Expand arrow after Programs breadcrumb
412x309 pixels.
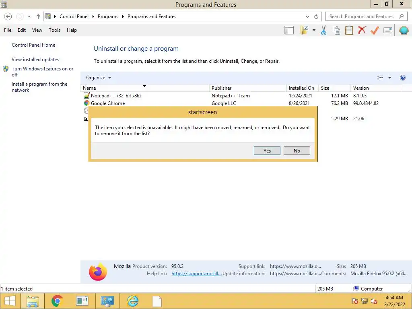pyautogui.click(x=123, y=16)
